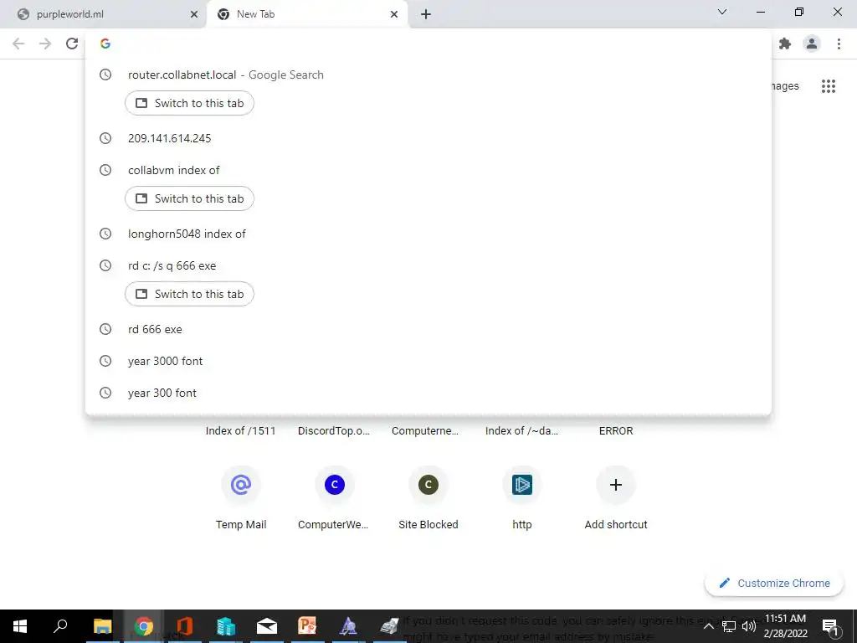Select the 209.141.614.245 suggestion

point(428,138)
